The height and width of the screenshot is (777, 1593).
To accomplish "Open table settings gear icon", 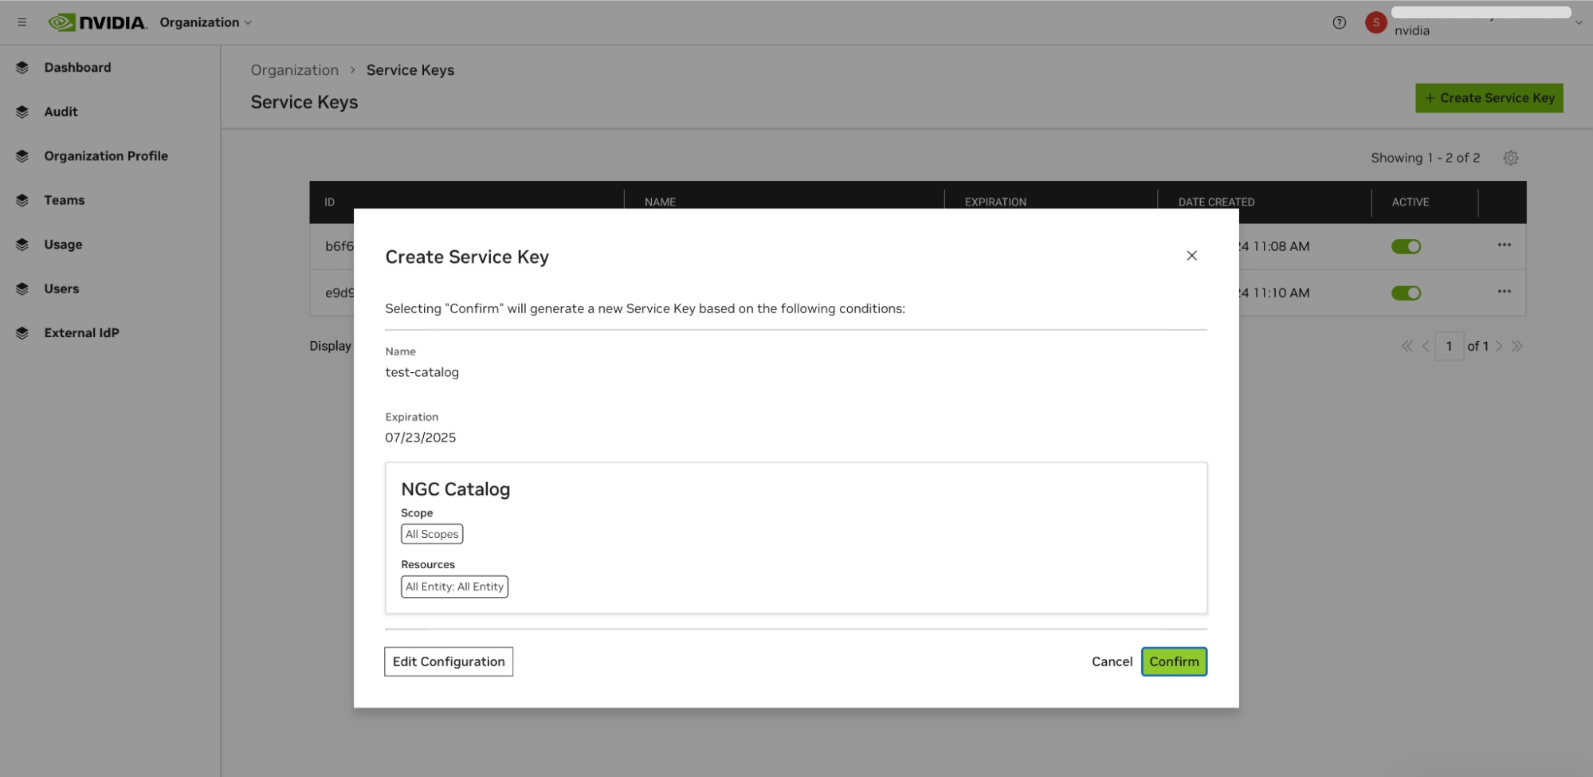I will (1510, 158).
